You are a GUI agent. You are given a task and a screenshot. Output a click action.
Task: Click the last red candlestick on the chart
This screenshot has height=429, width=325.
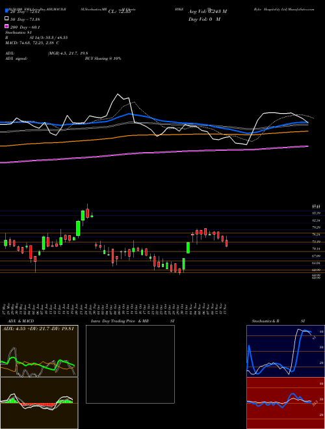[226, 243]
